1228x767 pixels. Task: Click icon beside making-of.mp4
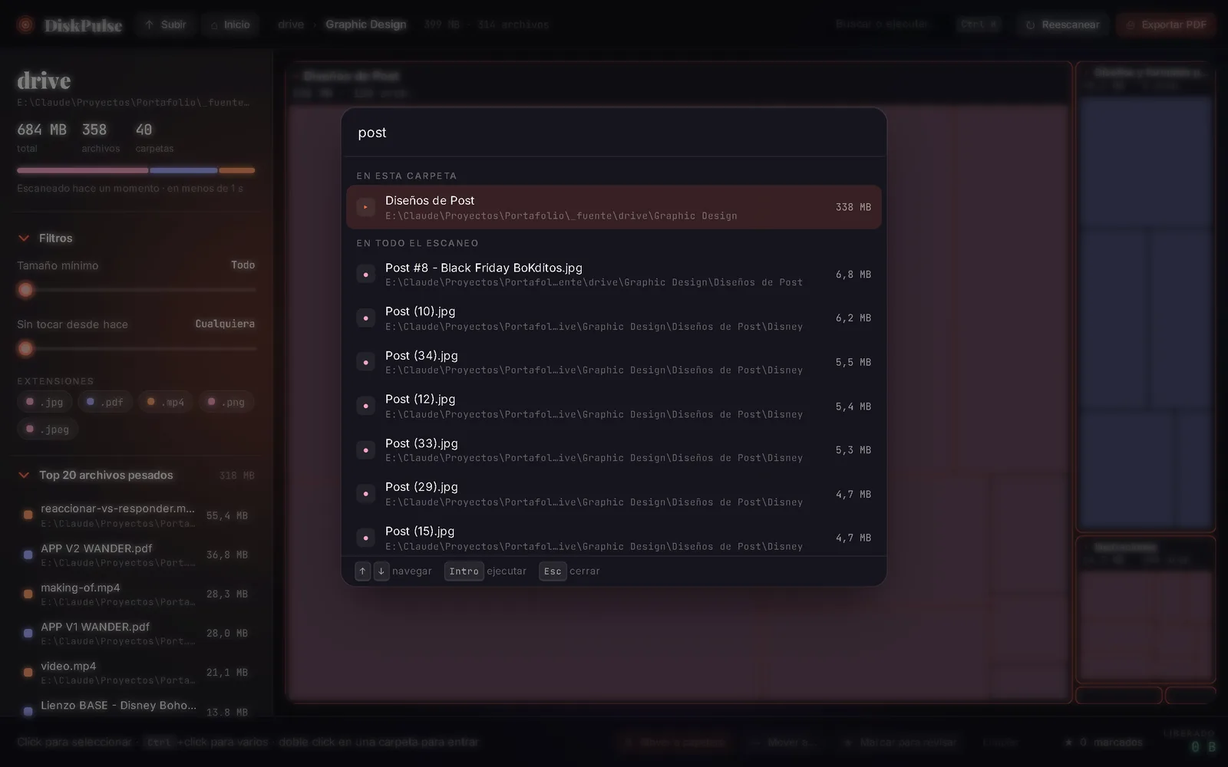[x=28, y=594]
